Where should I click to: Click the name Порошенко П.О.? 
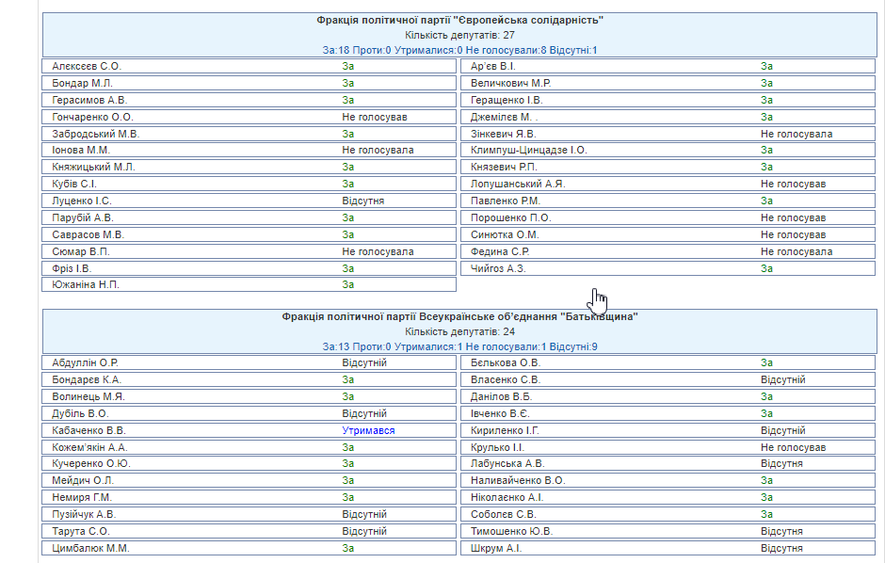point(510,217)
